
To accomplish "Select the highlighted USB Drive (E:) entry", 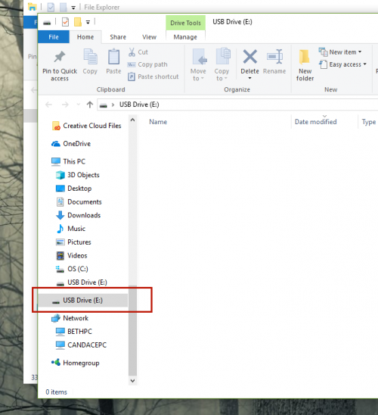I will [83, 301].
